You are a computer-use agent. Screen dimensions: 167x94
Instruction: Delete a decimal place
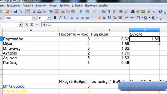pyautogui.click(x=120, y=18)
